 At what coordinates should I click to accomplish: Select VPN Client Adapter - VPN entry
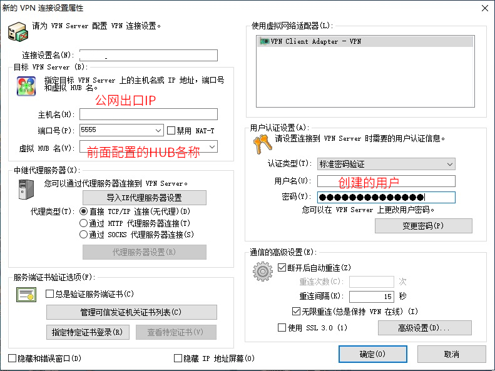coord(365,41)
